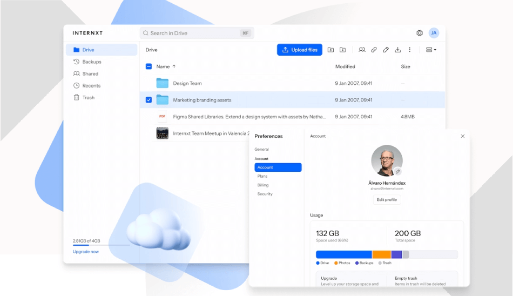This screenshot has width=513, height=296.
Task: Open the three-dot more options menu
Action: [x=410, y=50]
